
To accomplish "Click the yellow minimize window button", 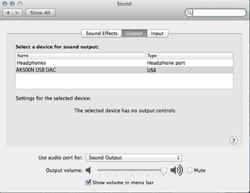I will click(12, 3).
